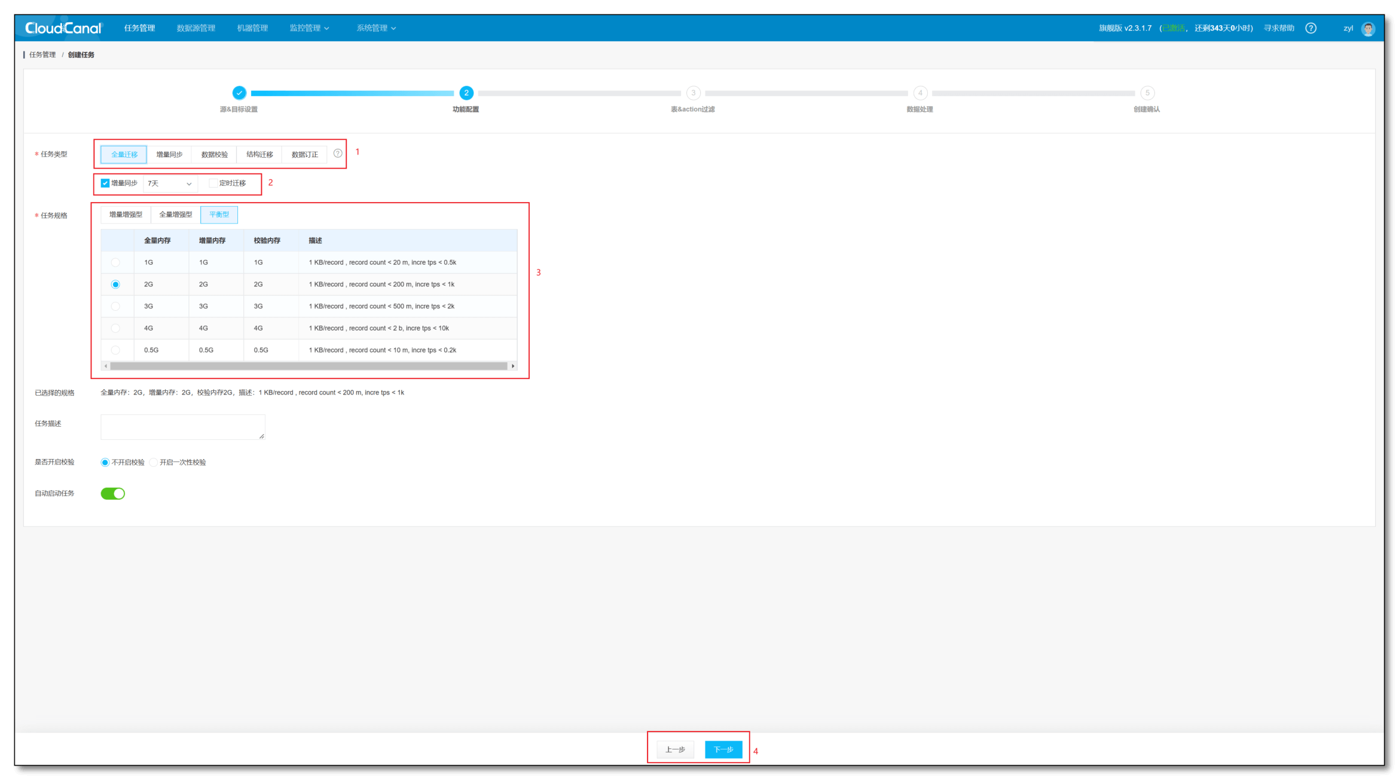Expand the 系统管理 menu
Image resolution: width=1399 pixels, height=780 pixels.
click(376, 28)
